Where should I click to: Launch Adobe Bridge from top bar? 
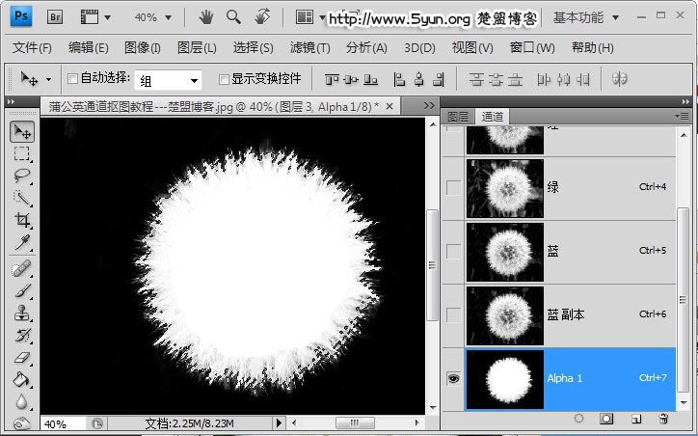[56, 17]
